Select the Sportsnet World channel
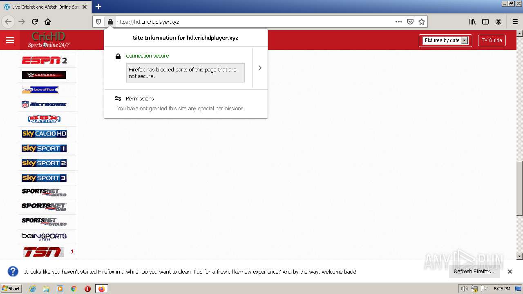This screenshot has width=523, height=294. point(44,193)
